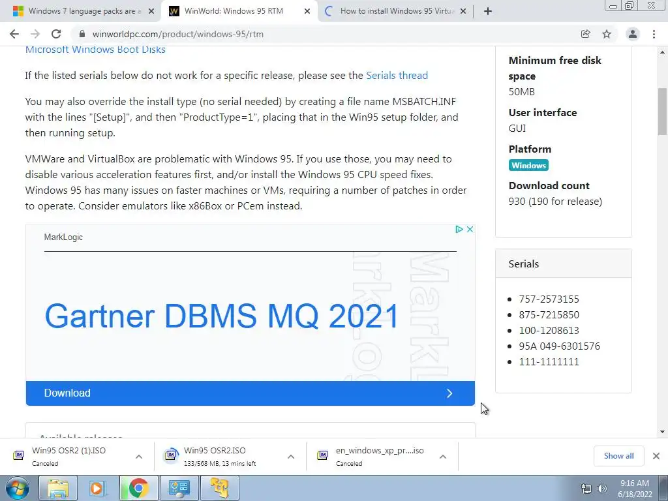
Task: Click the Windows platform badge
Action: point(528,165)
